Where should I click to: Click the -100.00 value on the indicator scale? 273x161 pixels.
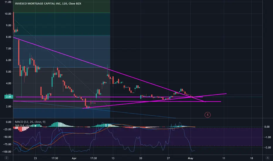[6, 152]
